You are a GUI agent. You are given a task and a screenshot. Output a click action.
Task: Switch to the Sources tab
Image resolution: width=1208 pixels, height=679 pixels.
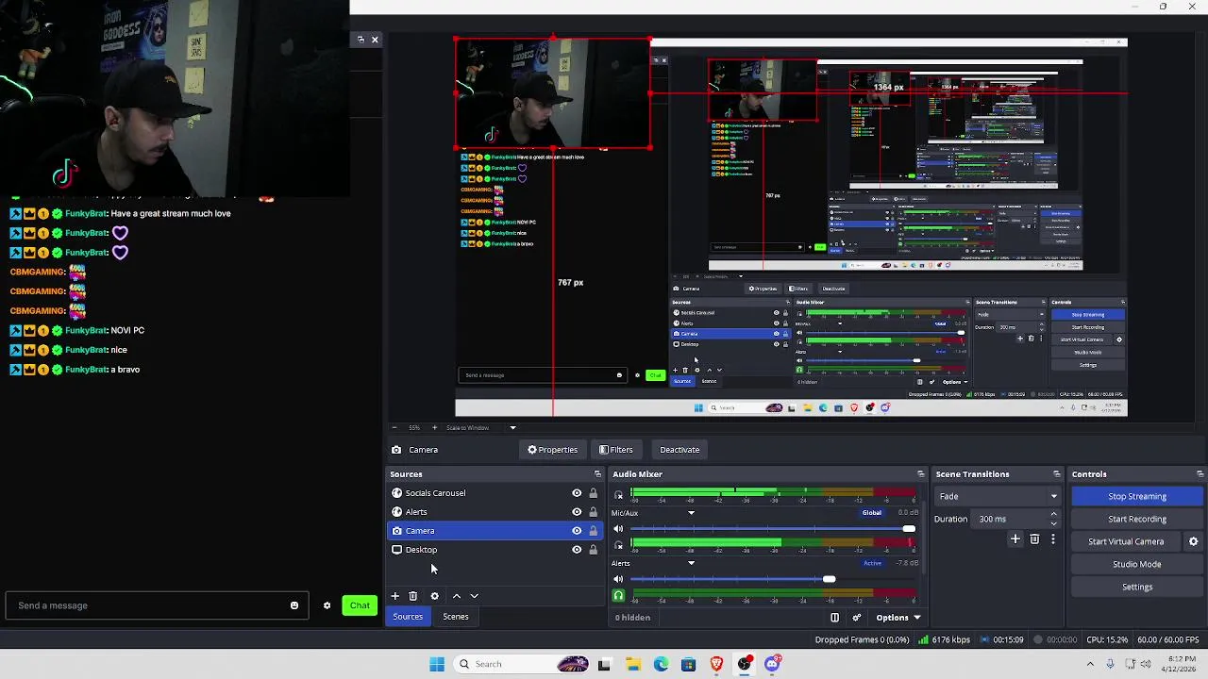click(408, 617)
